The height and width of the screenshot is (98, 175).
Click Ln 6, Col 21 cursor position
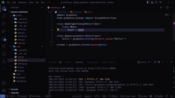pyautogui.click(x=77, y=96)
